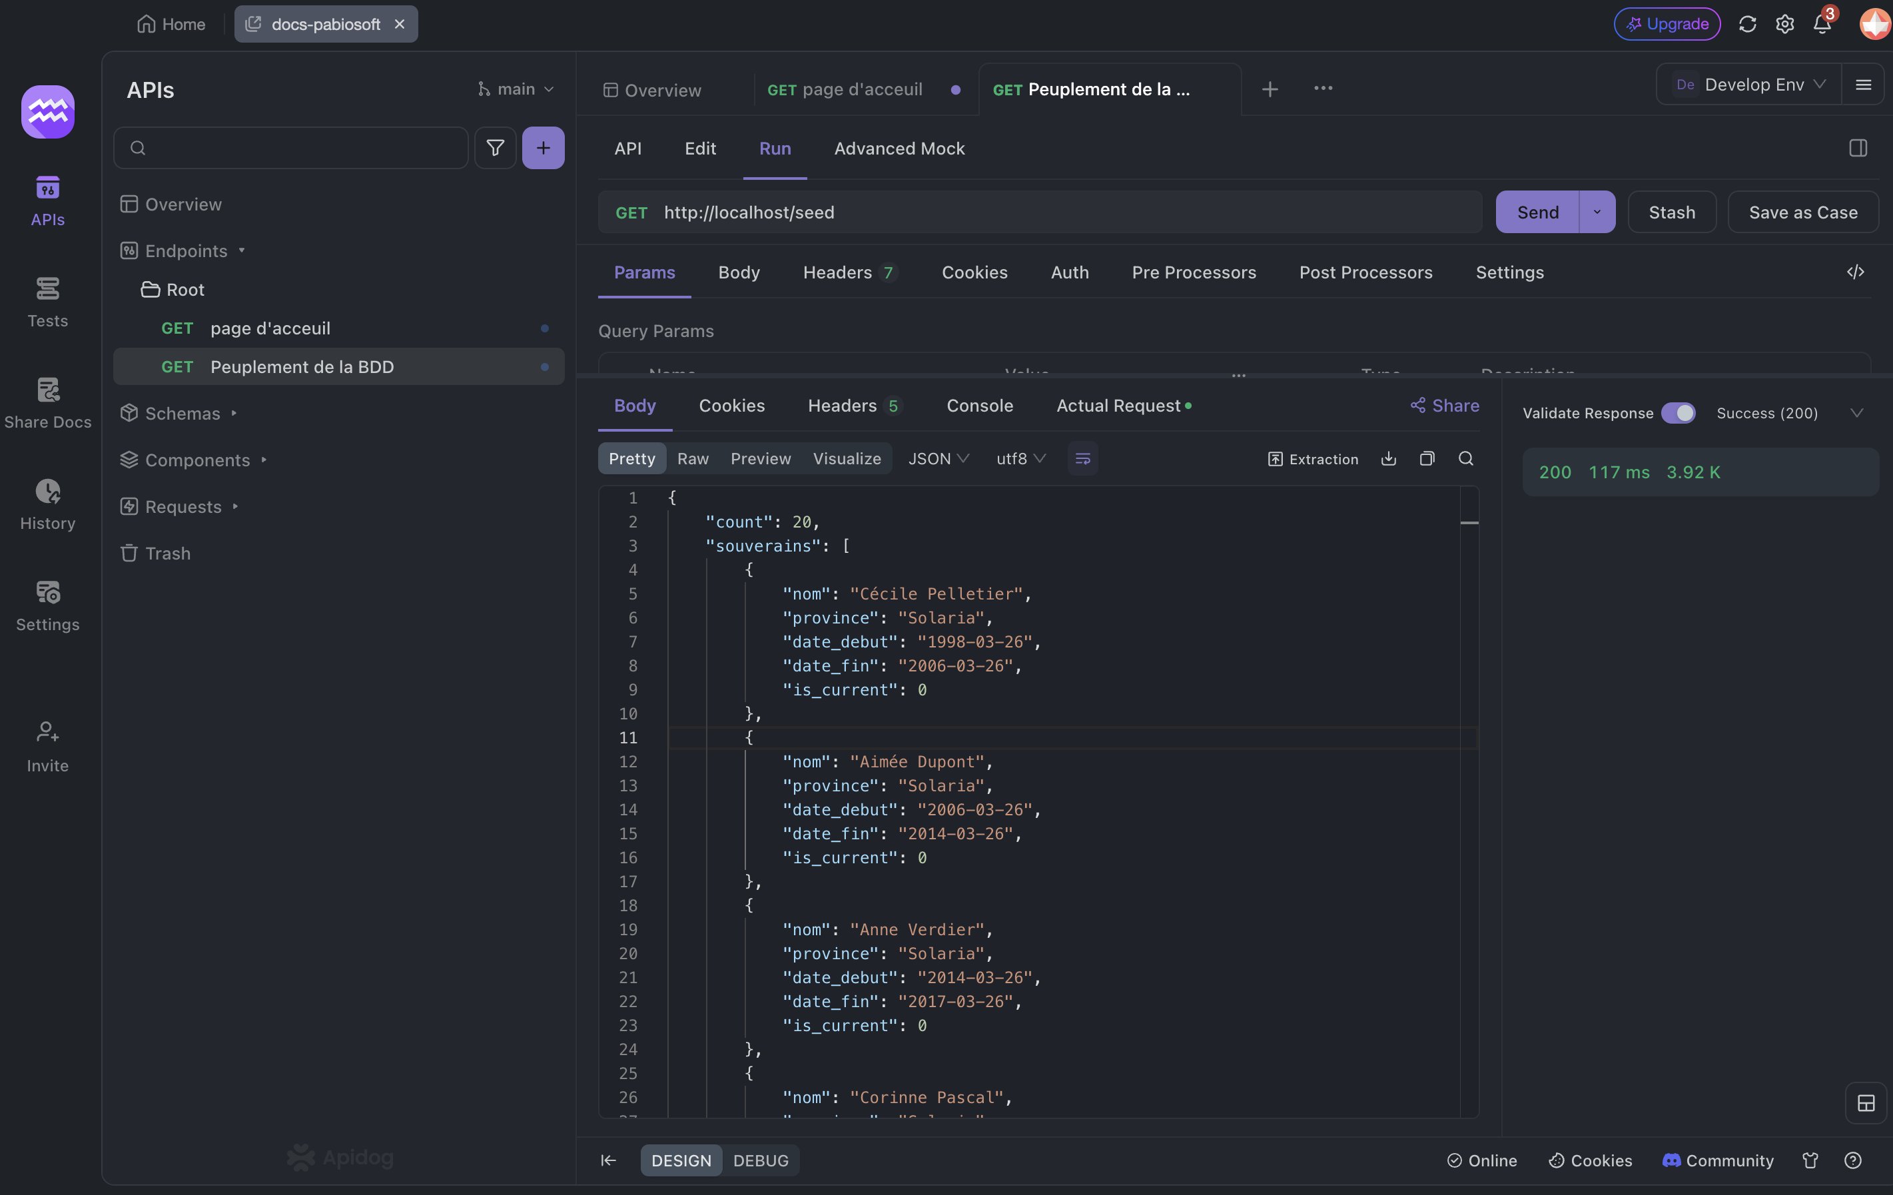Toggle word wrap in response viewer

(x=1082, y=458)
